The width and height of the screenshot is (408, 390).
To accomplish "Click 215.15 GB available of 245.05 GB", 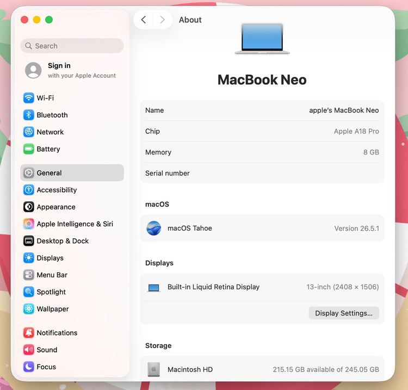I will click(326, 369).
